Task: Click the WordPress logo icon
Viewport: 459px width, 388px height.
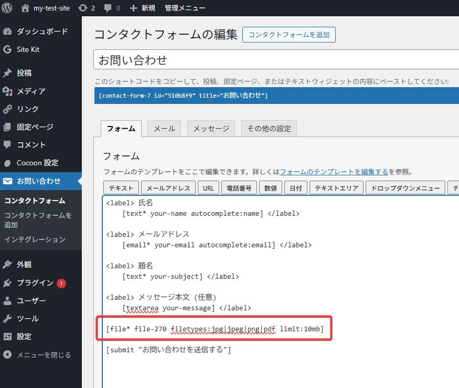Action: pos(7,8)
